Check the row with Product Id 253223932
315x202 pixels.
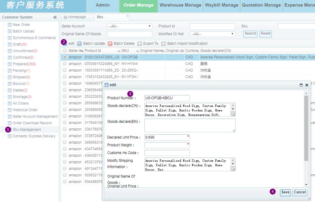click(x=64, y=96)
